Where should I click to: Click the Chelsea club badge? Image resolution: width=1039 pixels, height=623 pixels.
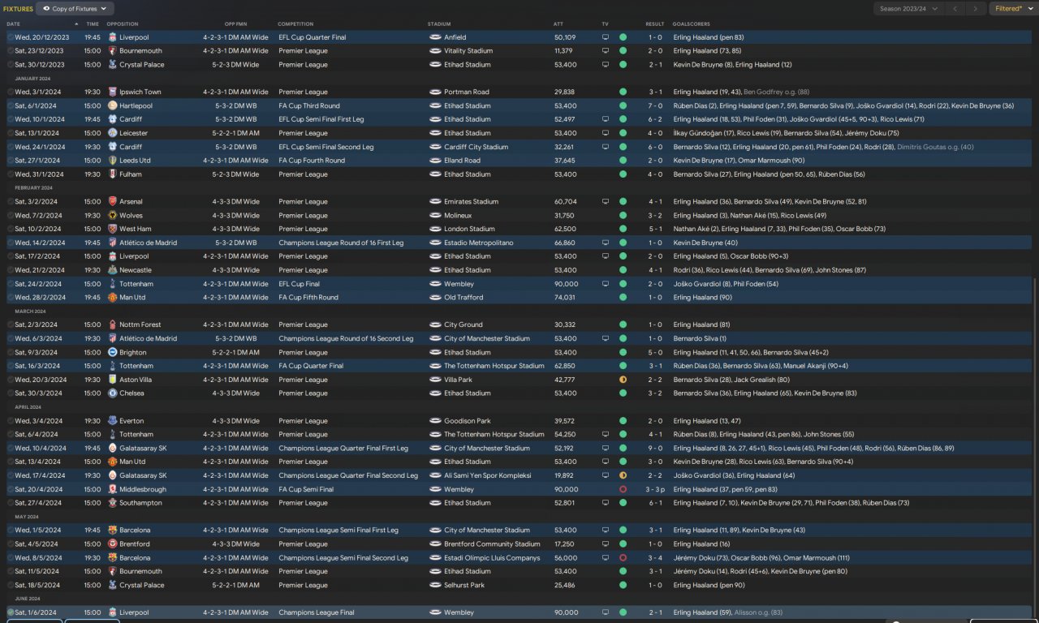pos(112,393)
